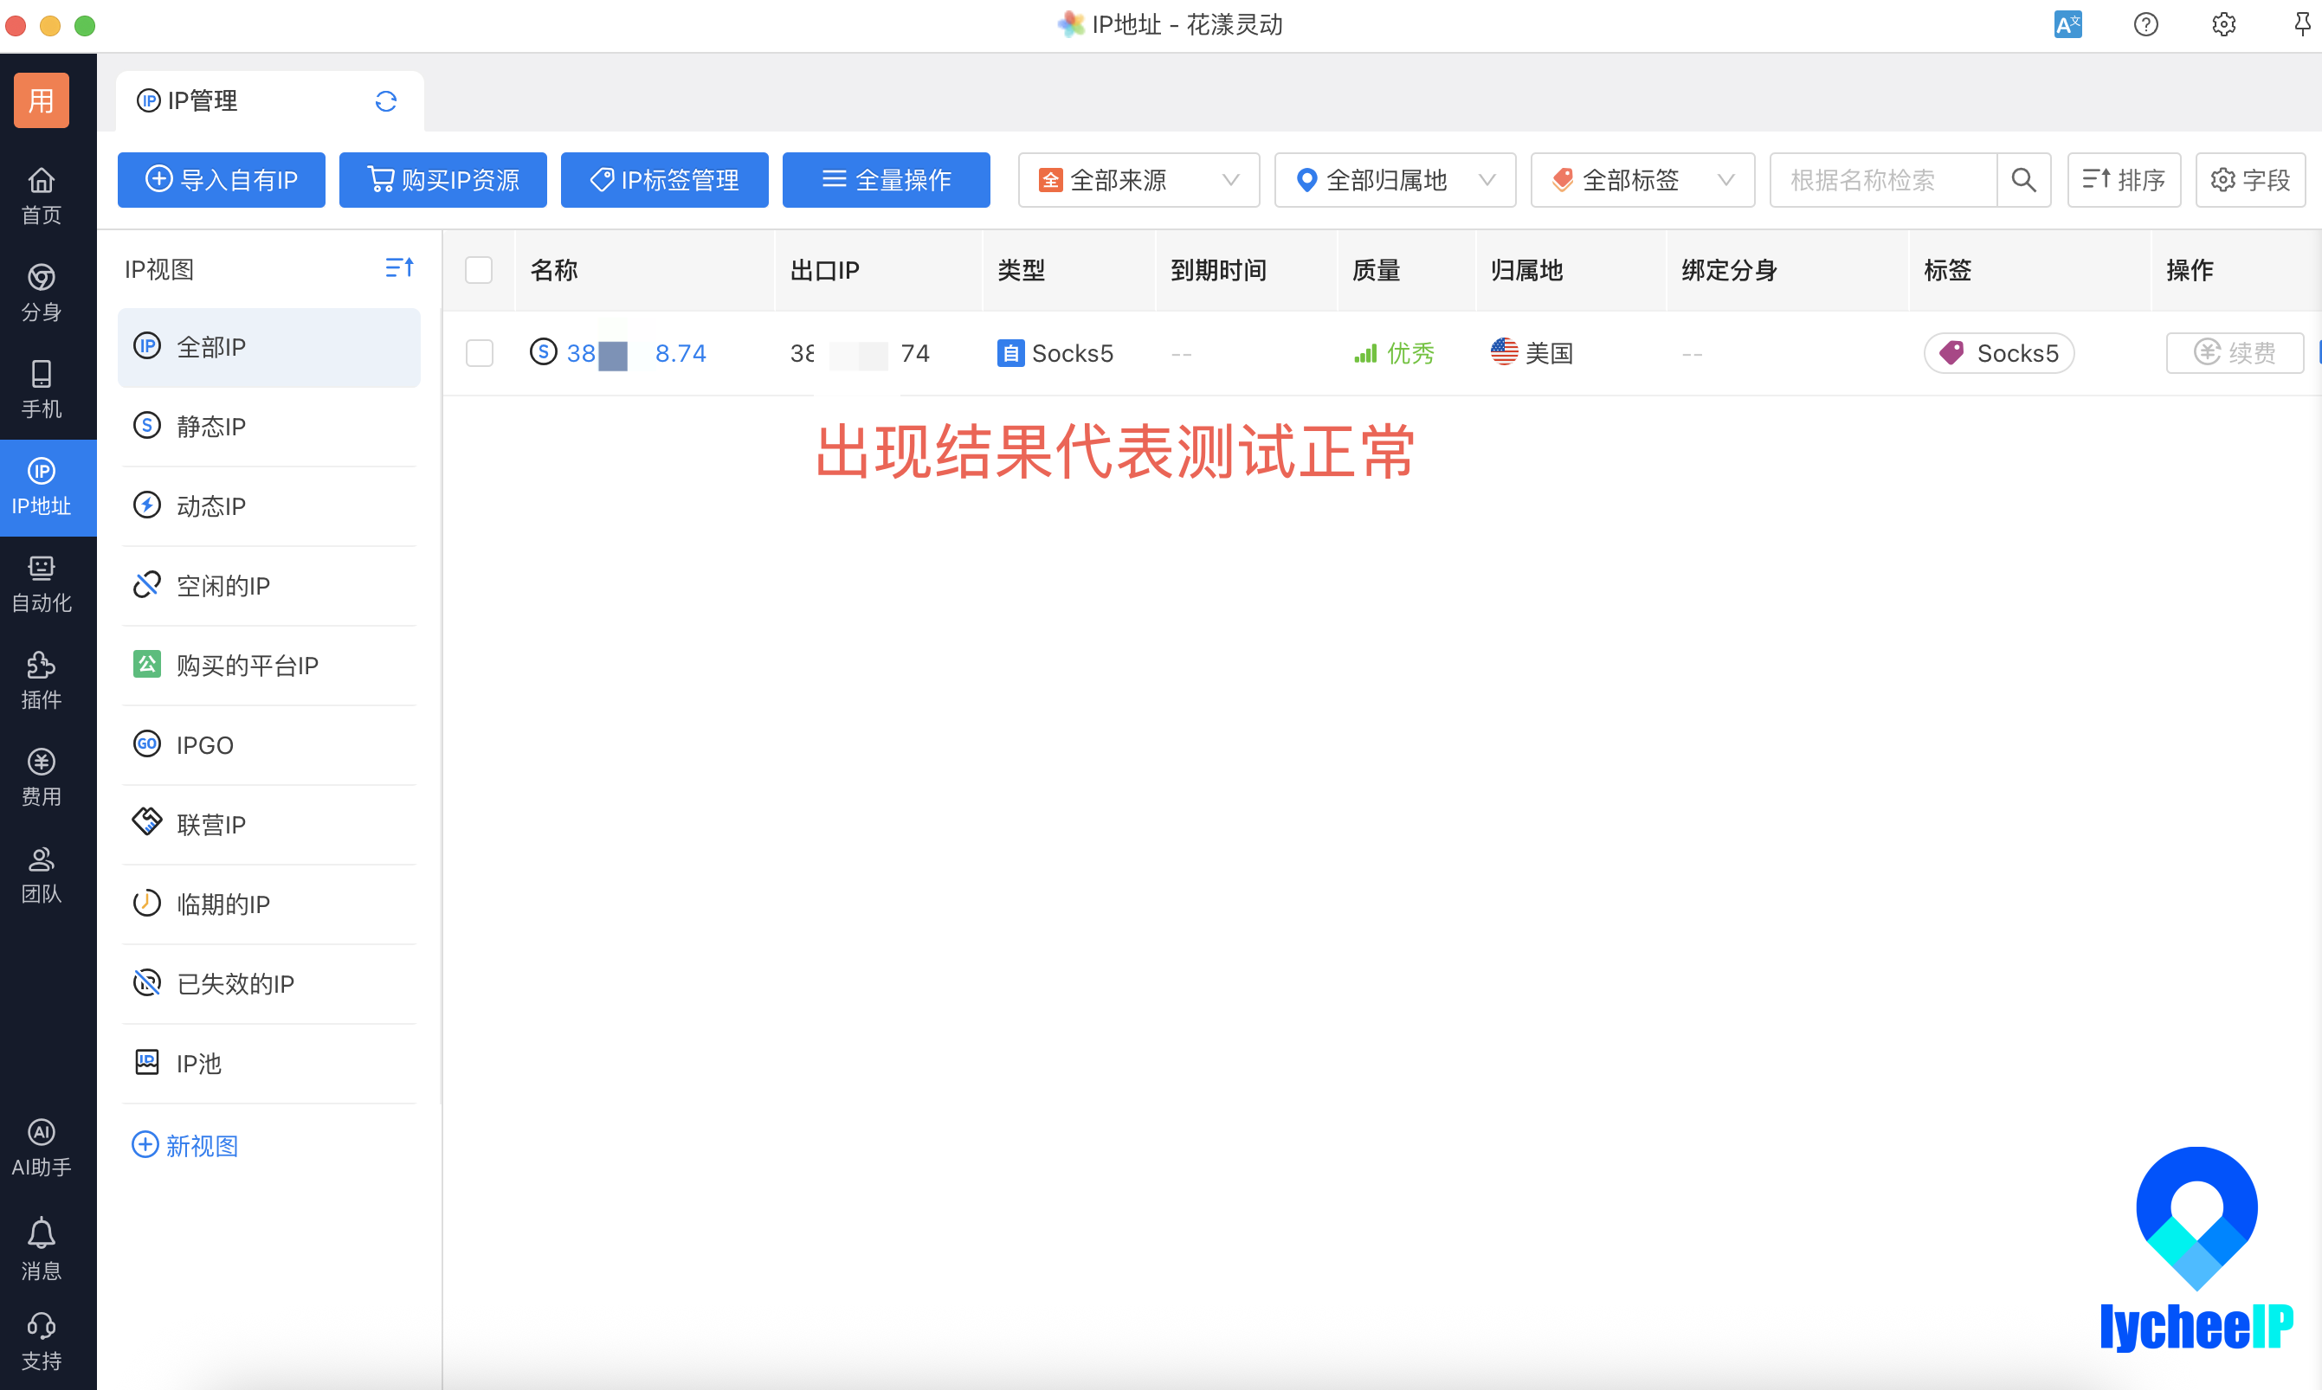Click the Socks5 type icon in row
The height and width of the screenshot is (1390, 2322).
pyautogui.click(x=1009, y=353)
